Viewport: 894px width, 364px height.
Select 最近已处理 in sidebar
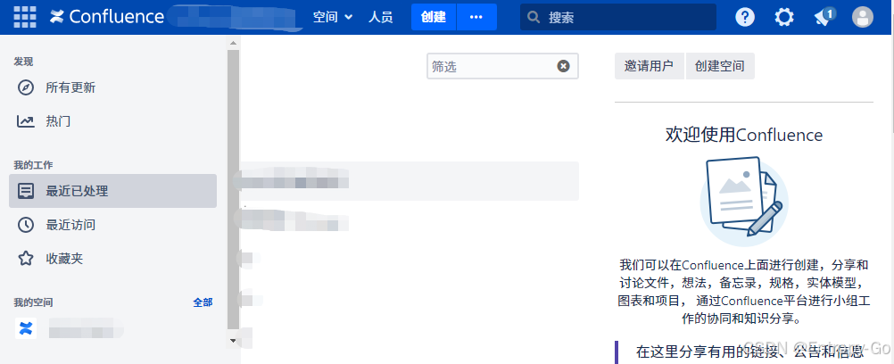pyautogui.click(x=112, y=191)
